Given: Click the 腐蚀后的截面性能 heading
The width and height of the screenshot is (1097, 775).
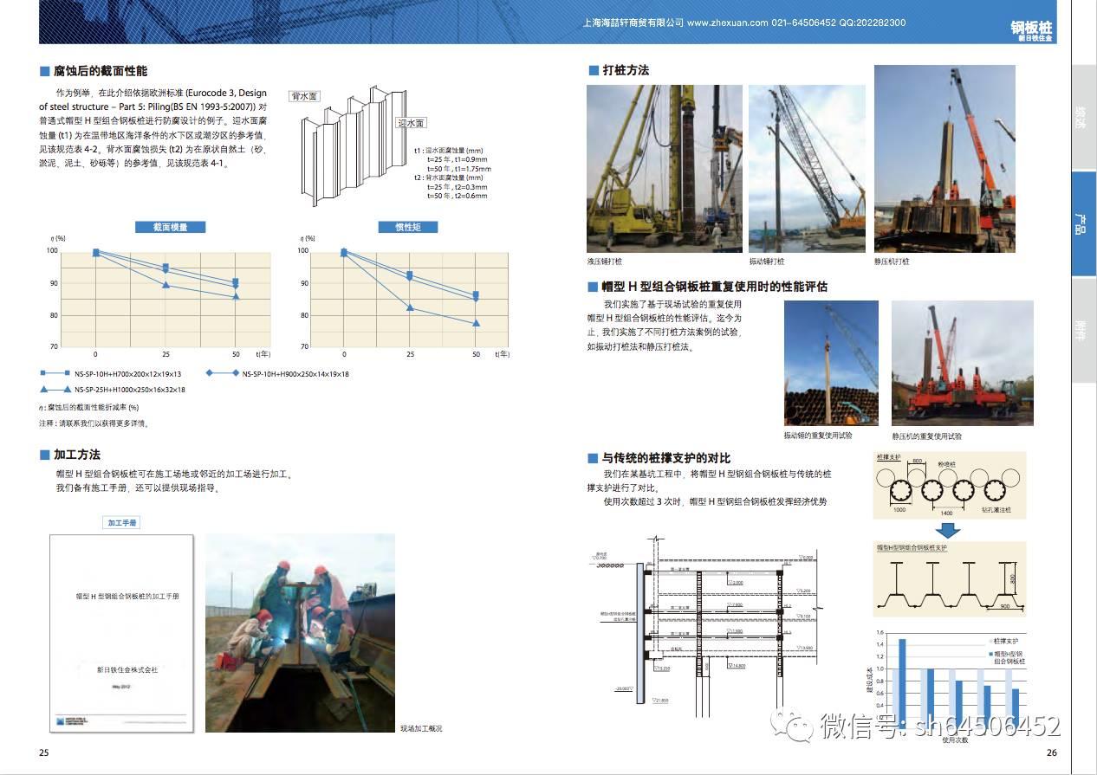Looking at the screenshot, I should tap(101, 71).
